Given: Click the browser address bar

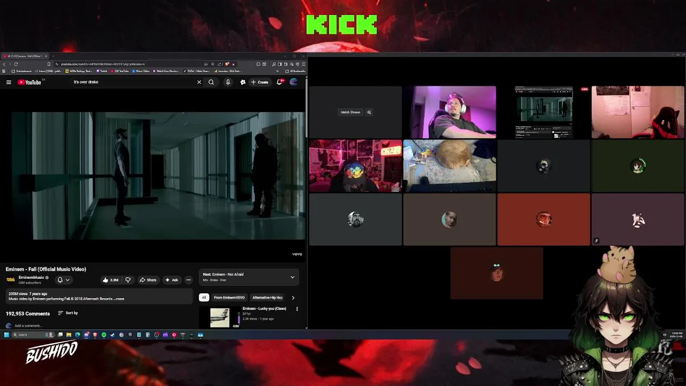Looking at the screenshot, I should (x=129, y=64).
